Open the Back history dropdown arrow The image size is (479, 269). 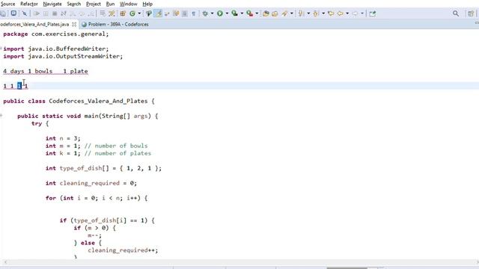347,13
